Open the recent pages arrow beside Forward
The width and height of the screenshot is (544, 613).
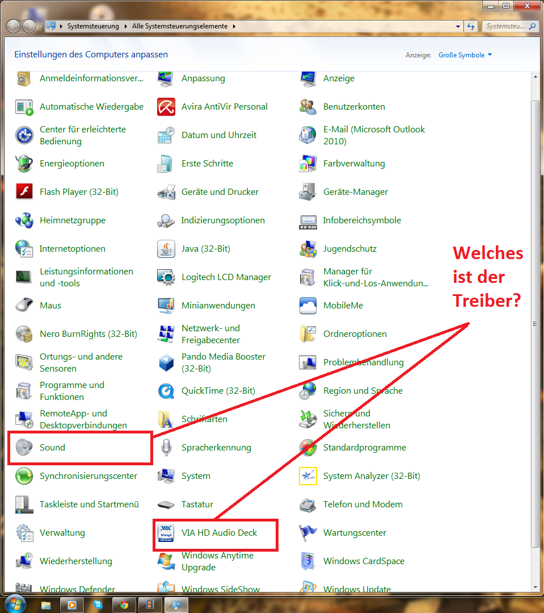click(40, 27)
